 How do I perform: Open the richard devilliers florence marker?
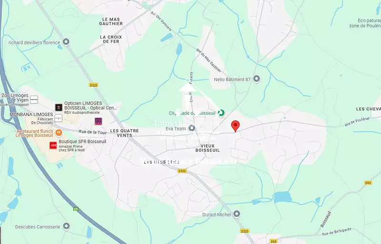(x=66, y=42)
